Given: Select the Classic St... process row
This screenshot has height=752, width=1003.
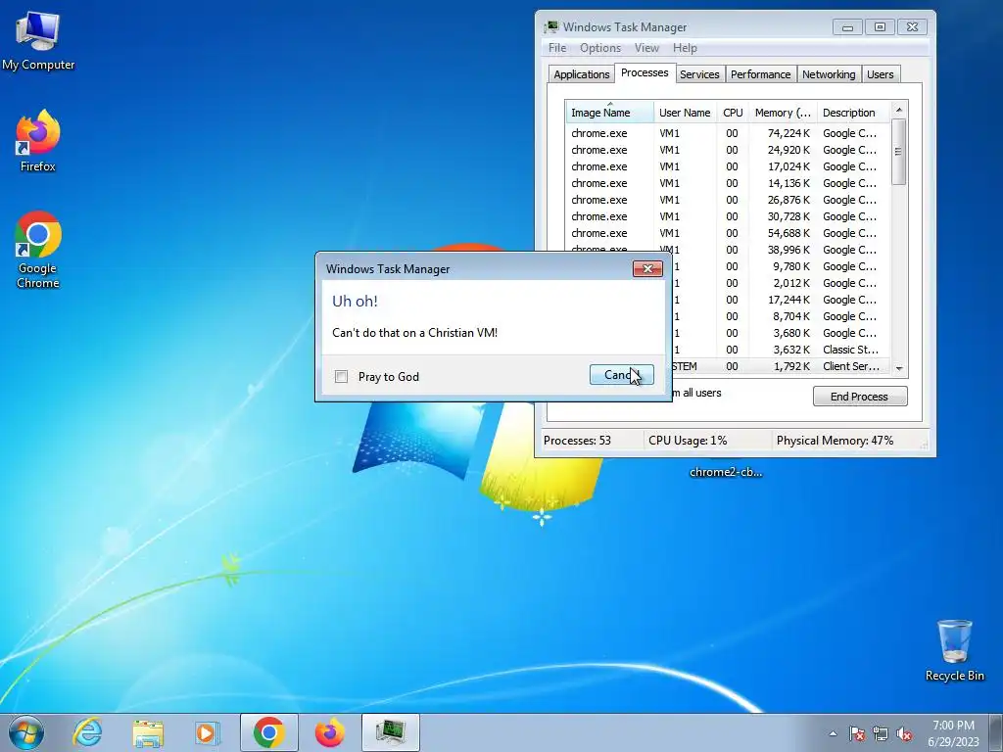Looking at the screenshot, I should point(781,350).
